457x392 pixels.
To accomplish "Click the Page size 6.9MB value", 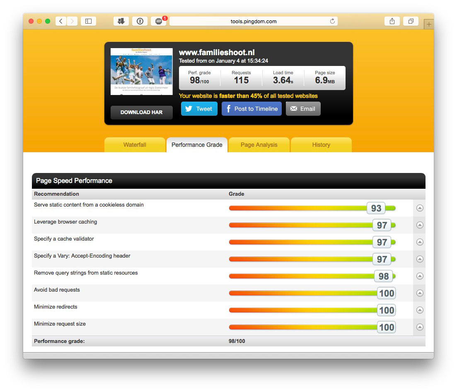I will coord(325,80).
